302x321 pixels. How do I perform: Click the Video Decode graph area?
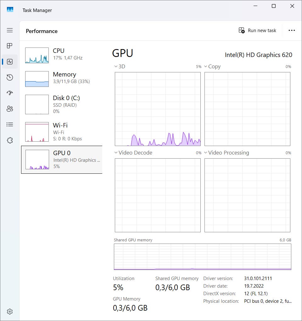[158, 195]
